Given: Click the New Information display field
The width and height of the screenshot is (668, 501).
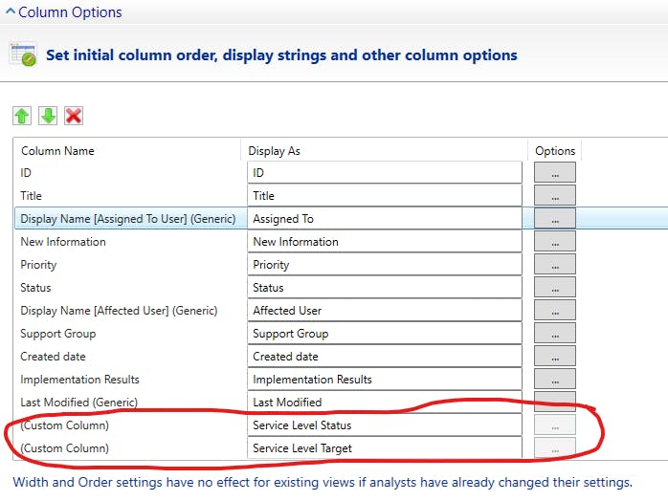Looking at the screenshot, I should pos(384,241).
